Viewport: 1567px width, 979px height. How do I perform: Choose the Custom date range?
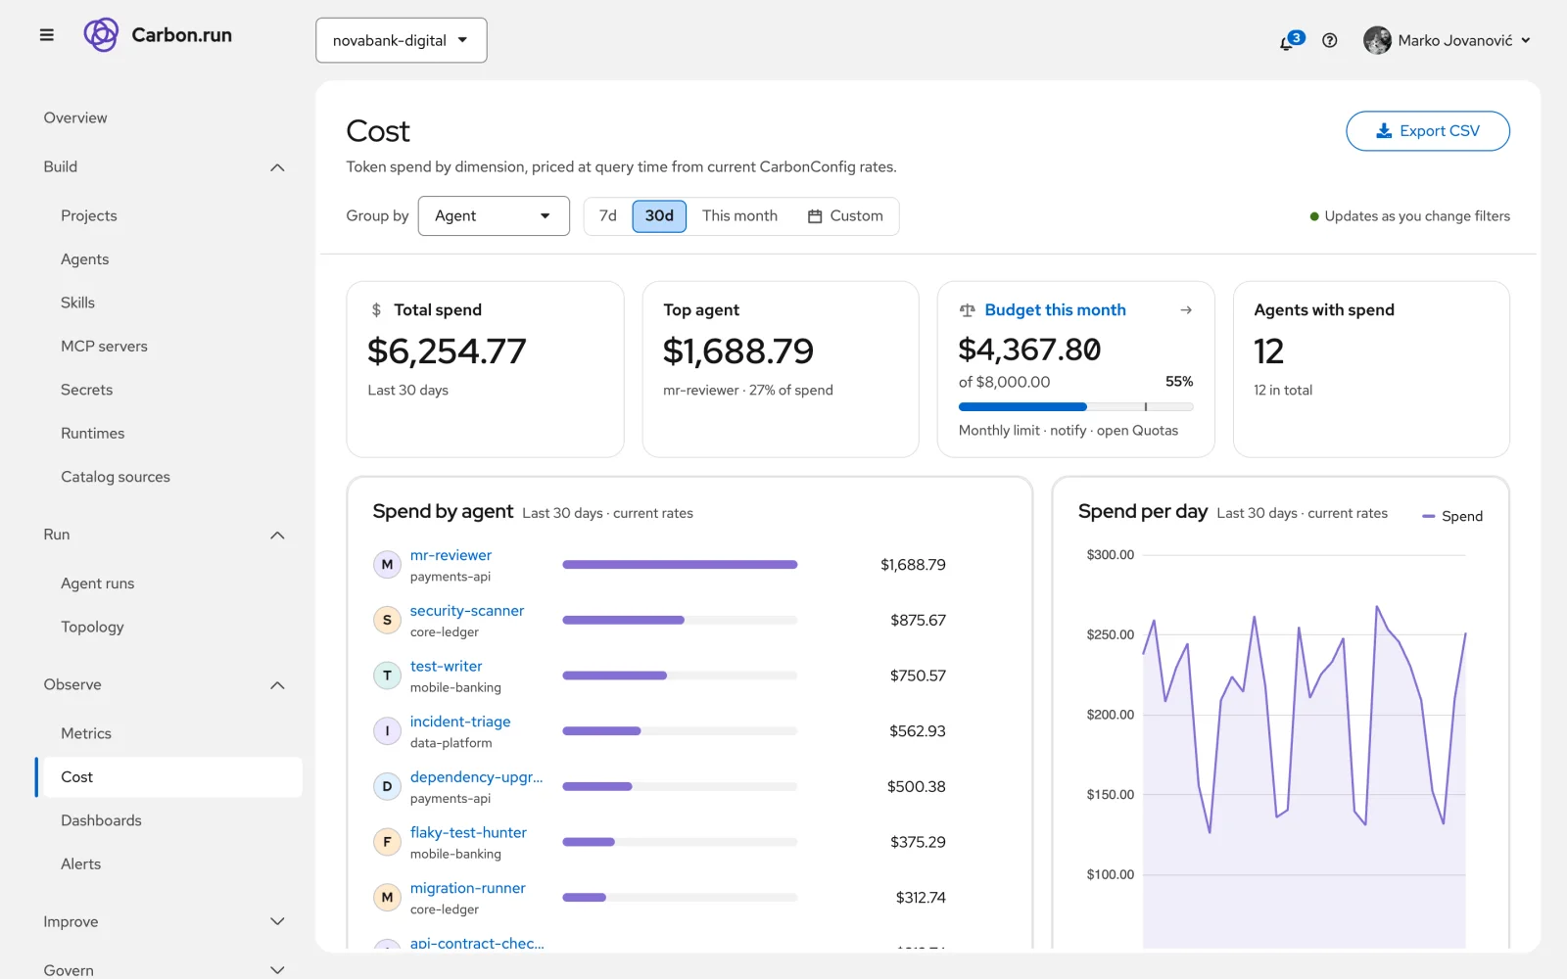845,216
